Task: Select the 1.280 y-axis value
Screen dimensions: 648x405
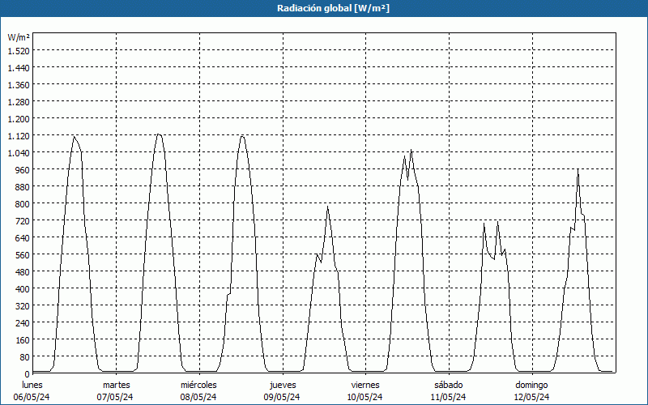Action: point(19,102)
